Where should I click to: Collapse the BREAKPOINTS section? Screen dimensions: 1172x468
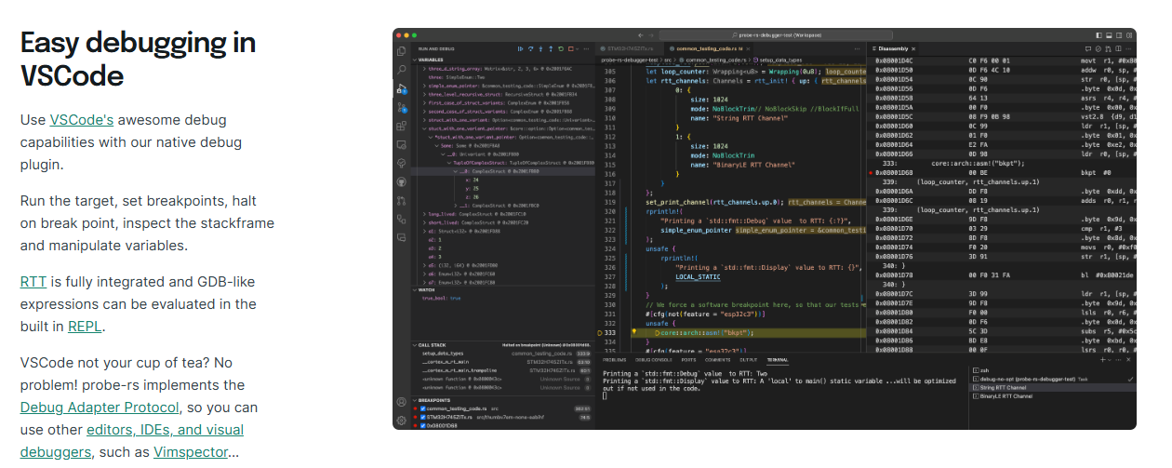click(414, 400)
